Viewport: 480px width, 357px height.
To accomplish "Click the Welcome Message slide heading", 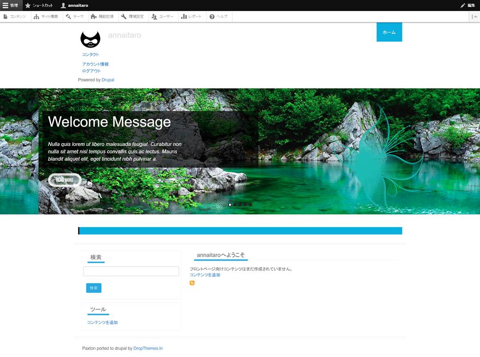I will [109, 122].
